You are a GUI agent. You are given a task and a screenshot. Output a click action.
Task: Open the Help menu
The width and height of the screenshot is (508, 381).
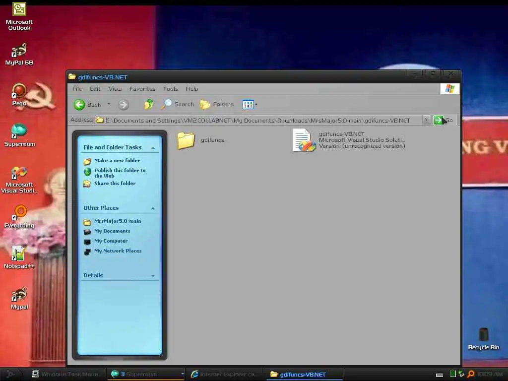point(192,89)
